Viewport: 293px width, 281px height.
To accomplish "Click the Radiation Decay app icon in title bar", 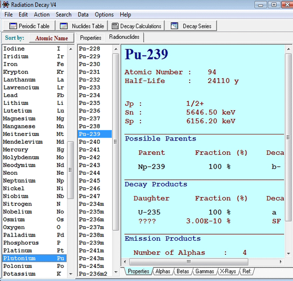I will pyautogui.click(x=6, y=5).
